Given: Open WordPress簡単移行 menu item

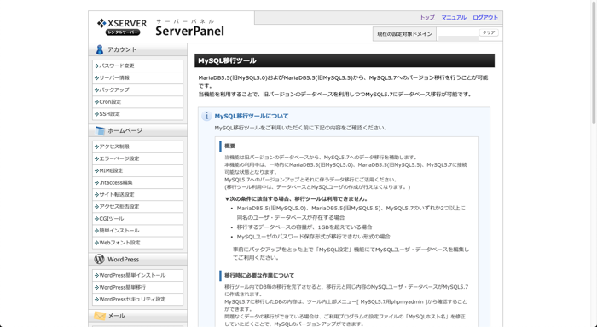Looking at the screenshot, I should [137, 288].
